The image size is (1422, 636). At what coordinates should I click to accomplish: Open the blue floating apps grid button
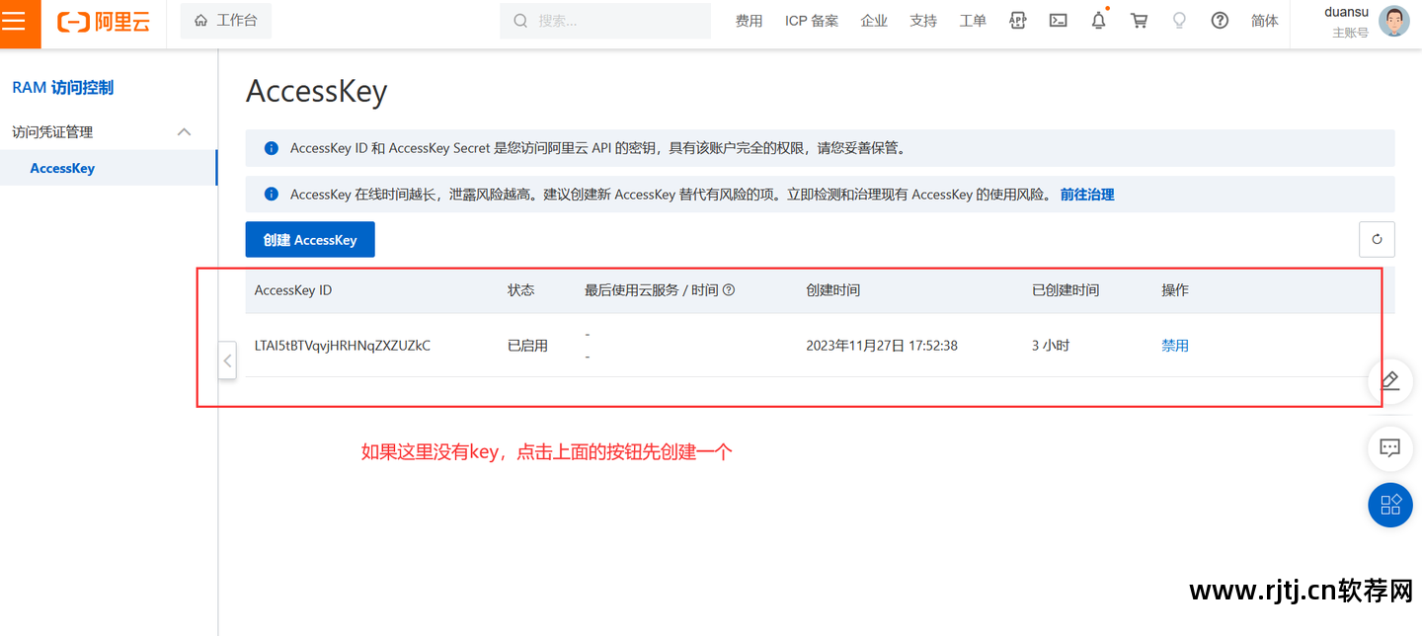(x=1390, y=505)
